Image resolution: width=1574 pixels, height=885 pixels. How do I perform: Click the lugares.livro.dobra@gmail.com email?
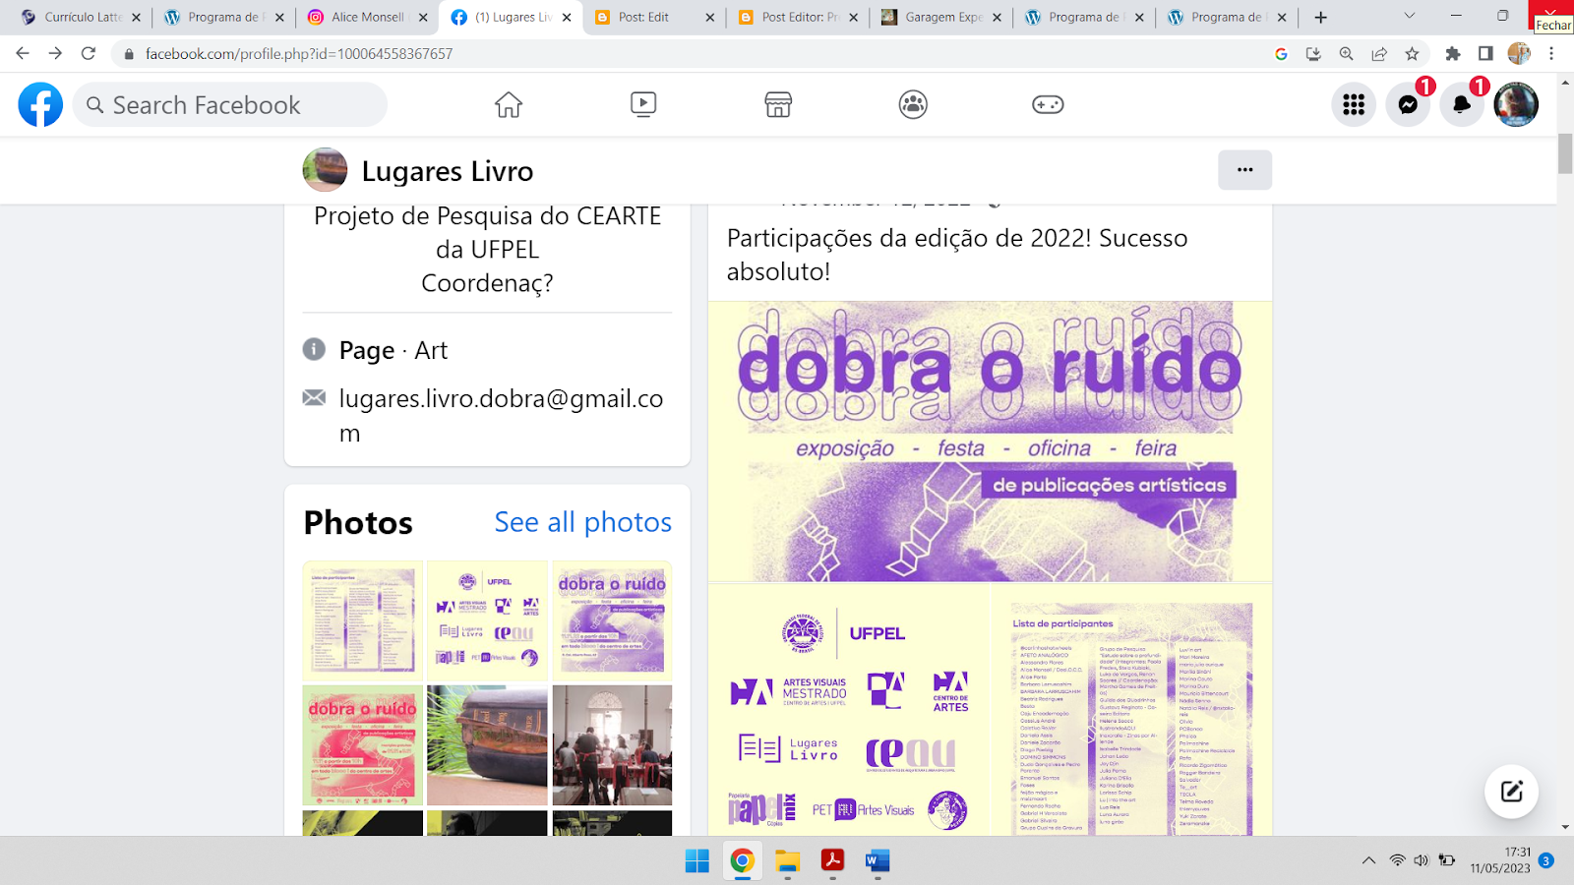501,415
